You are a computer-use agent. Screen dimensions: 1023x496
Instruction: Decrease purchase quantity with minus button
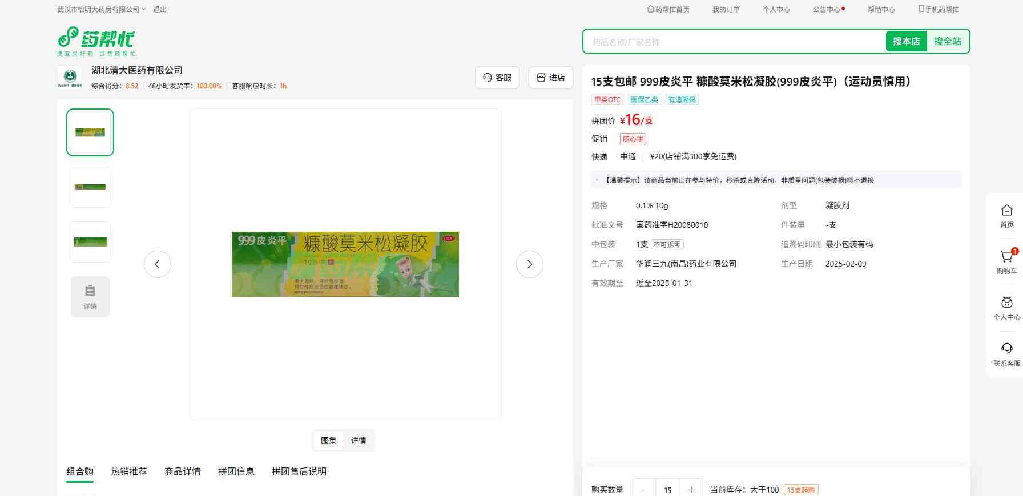coord(645,490)
